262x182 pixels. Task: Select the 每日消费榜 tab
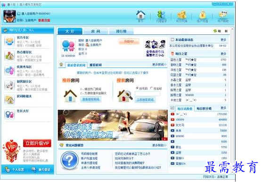point(185,108)
